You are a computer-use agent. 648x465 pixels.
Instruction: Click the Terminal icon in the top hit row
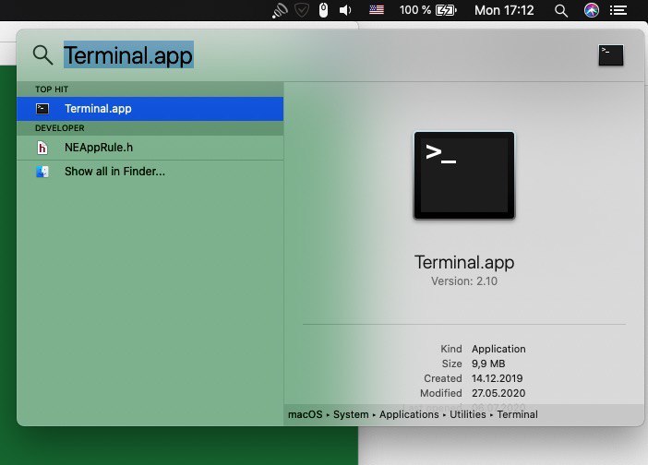pyautogui.click(x=42, y=109)
